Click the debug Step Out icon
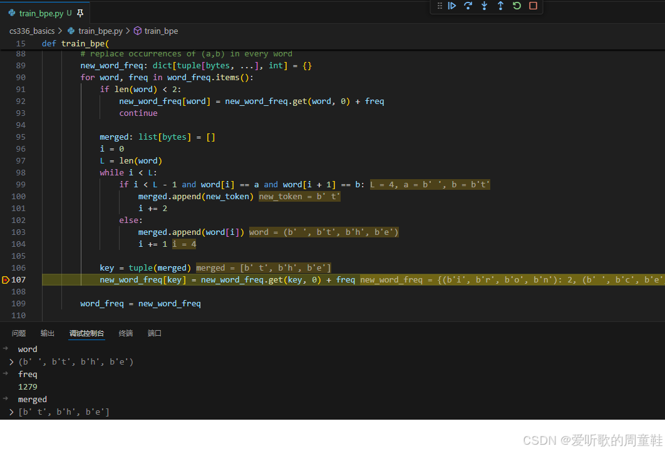Screen dimensions: 665x451 tap(500, 6)
